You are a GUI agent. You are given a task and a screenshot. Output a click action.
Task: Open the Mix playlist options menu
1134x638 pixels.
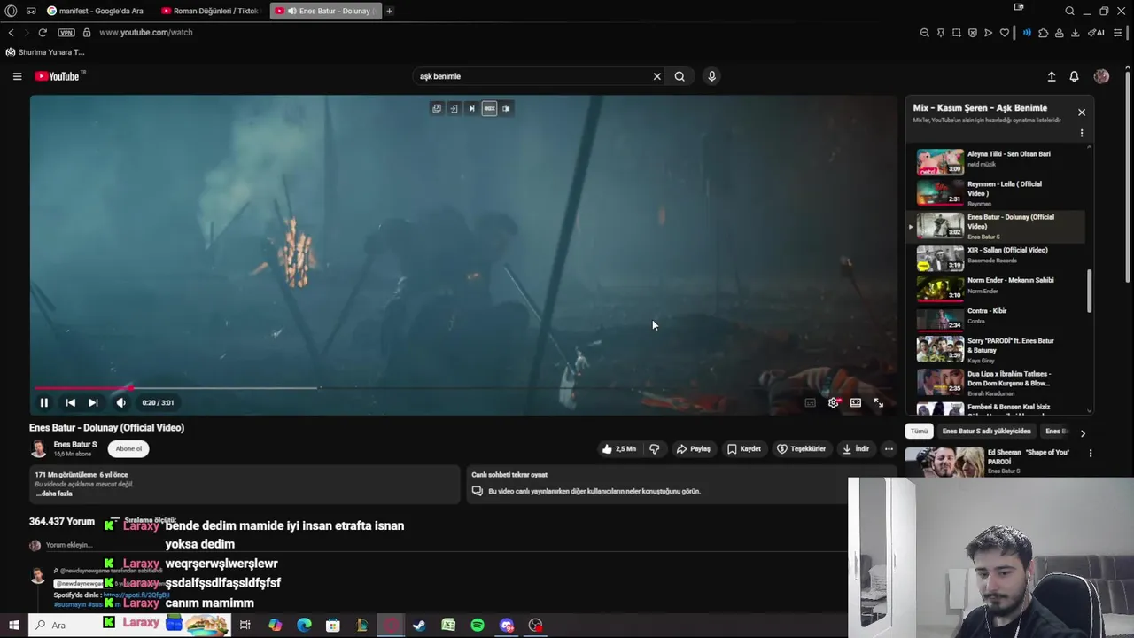1081,133
